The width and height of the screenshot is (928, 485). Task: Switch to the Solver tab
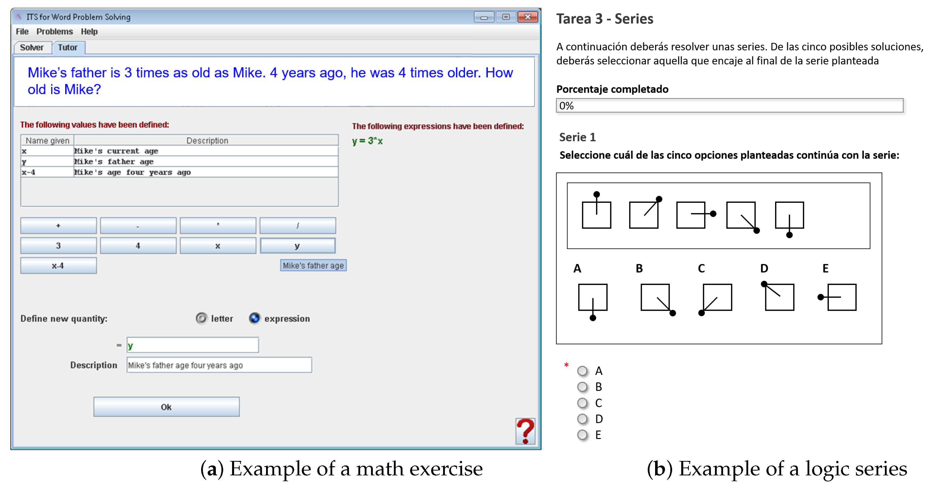click(x=32, y=47)
